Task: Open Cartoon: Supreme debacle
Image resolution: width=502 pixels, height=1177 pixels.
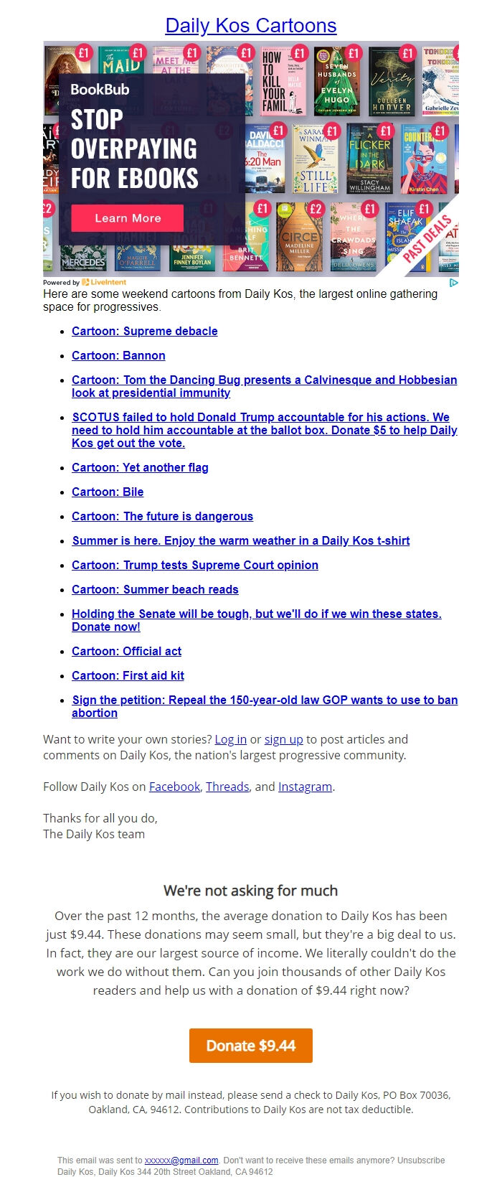Action: pos(144,331)
